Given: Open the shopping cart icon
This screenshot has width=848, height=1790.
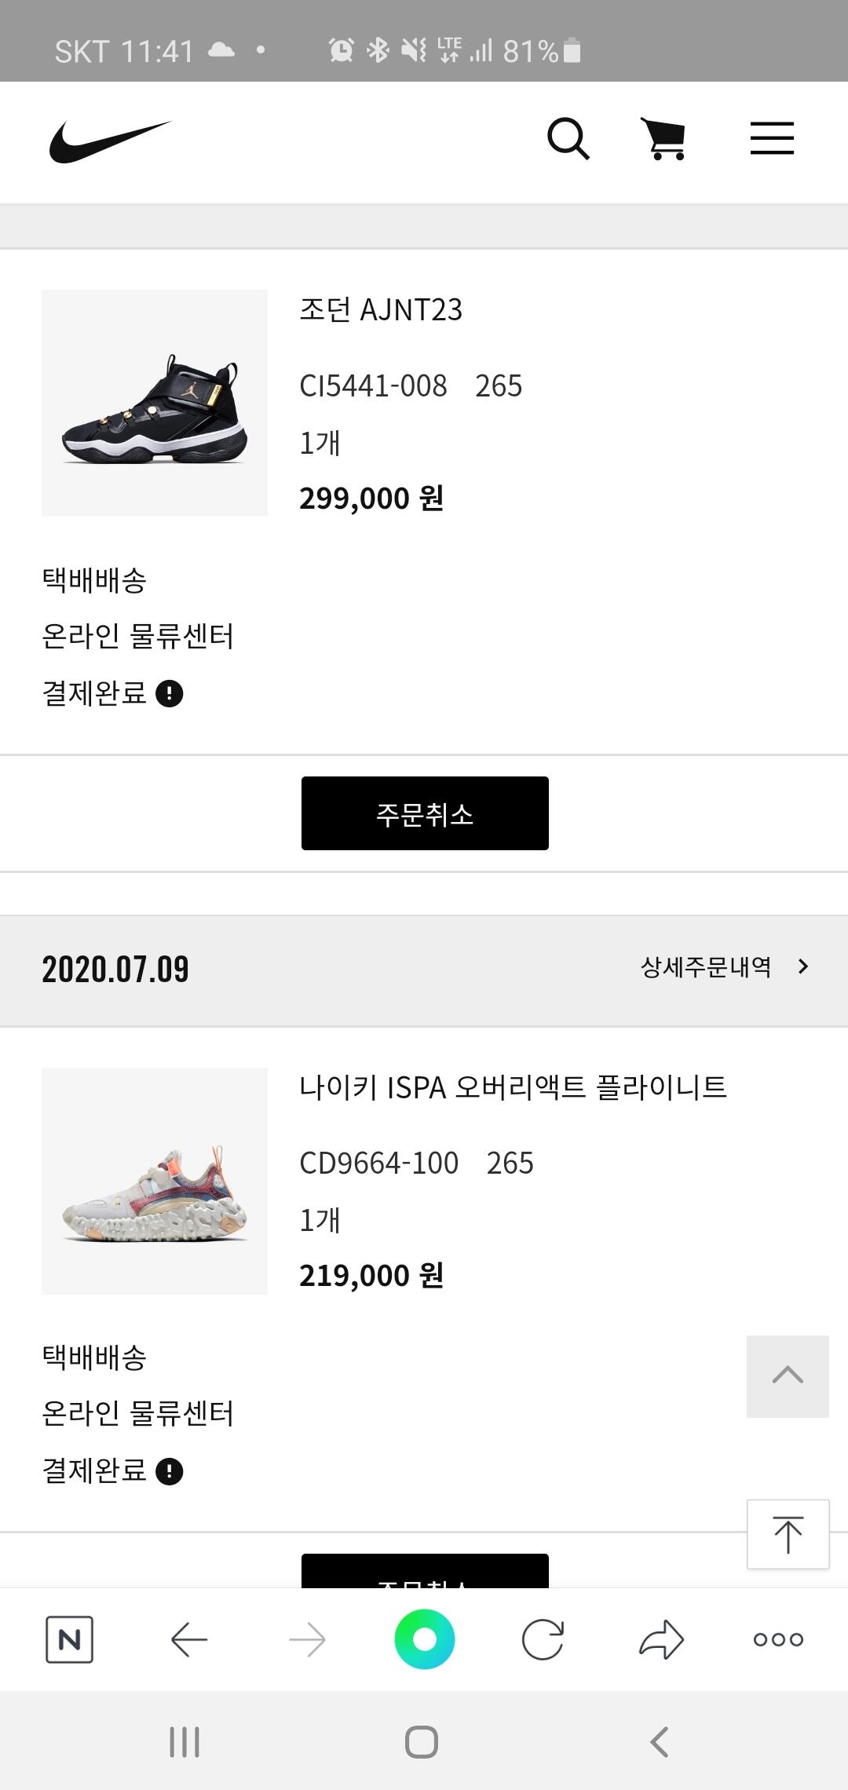Looking at the screenshot, I should pyautogui.click(x=664, y=139).
